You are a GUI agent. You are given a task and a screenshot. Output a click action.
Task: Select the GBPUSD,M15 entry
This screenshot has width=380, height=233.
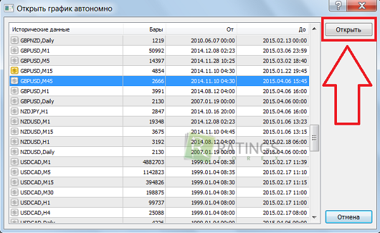click(x=159, y=71)
